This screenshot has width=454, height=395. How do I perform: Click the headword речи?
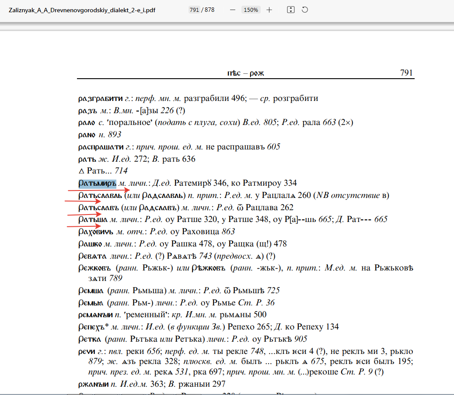[87, 352]
